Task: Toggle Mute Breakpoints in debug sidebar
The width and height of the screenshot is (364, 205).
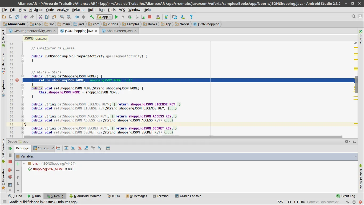Action: (x=10, y=177)
